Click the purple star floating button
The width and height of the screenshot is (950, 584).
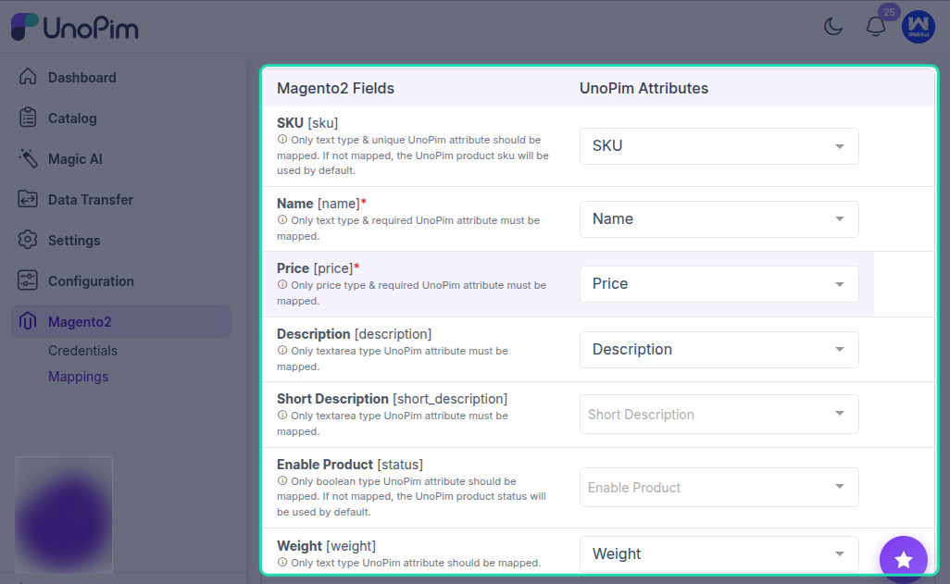click(904, 559)
